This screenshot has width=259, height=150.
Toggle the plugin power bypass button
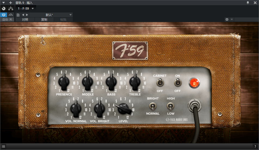[4, 15]
